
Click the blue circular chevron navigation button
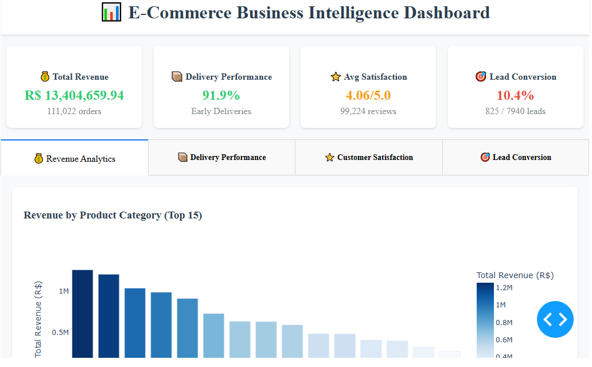point(555,319)
